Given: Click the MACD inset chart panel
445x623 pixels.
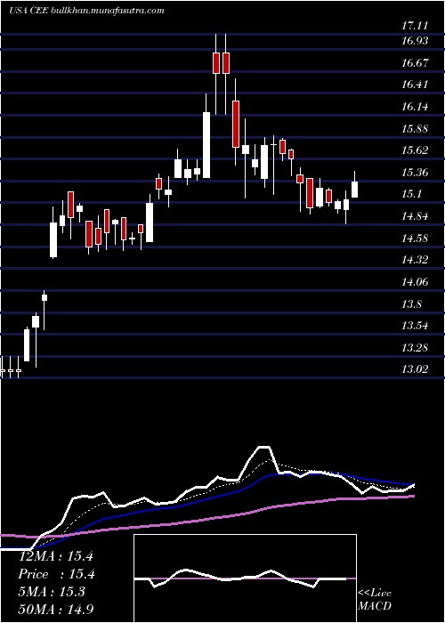Looking at the screenshot, I should point(245,578).
